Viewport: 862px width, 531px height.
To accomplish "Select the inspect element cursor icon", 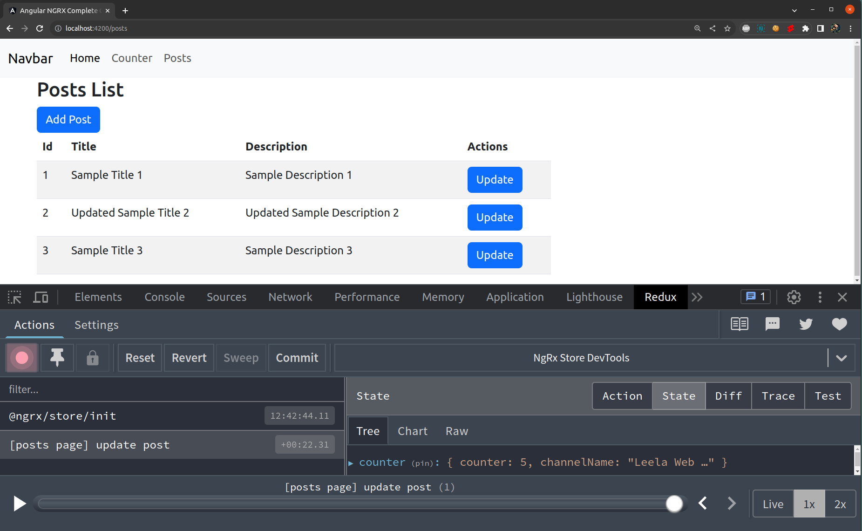I will point(14,297).
